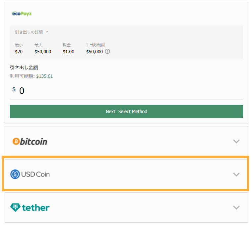Click Next: Select Method button
The height and width of the screenshot is (227, 251).
126,112
